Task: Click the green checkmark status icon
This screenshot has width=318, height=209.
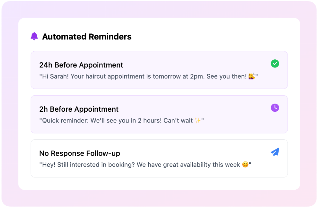Action: pos(275,64)
